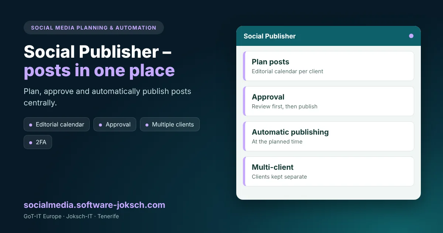Select the Automatic publishing card
Image resolution: width=443 pixels, height=233 pixels.
pos(329,136)
